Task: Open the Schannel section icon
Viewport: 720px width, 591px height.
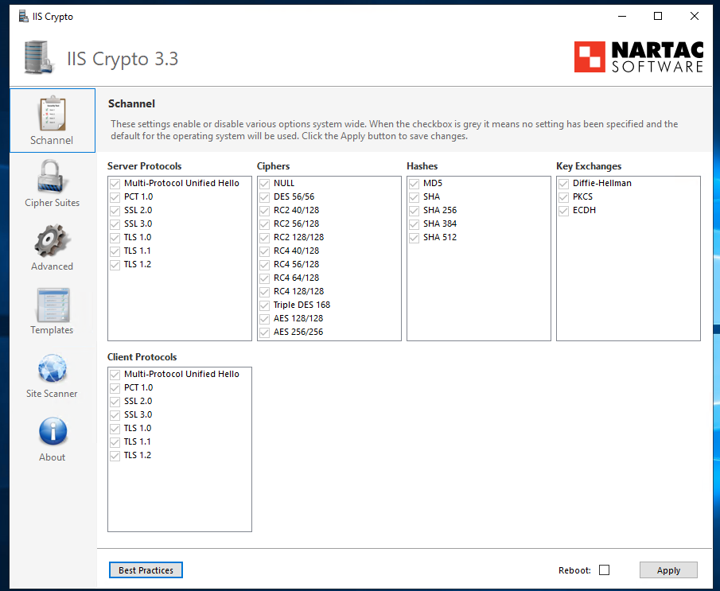Action: pos(52,114)
